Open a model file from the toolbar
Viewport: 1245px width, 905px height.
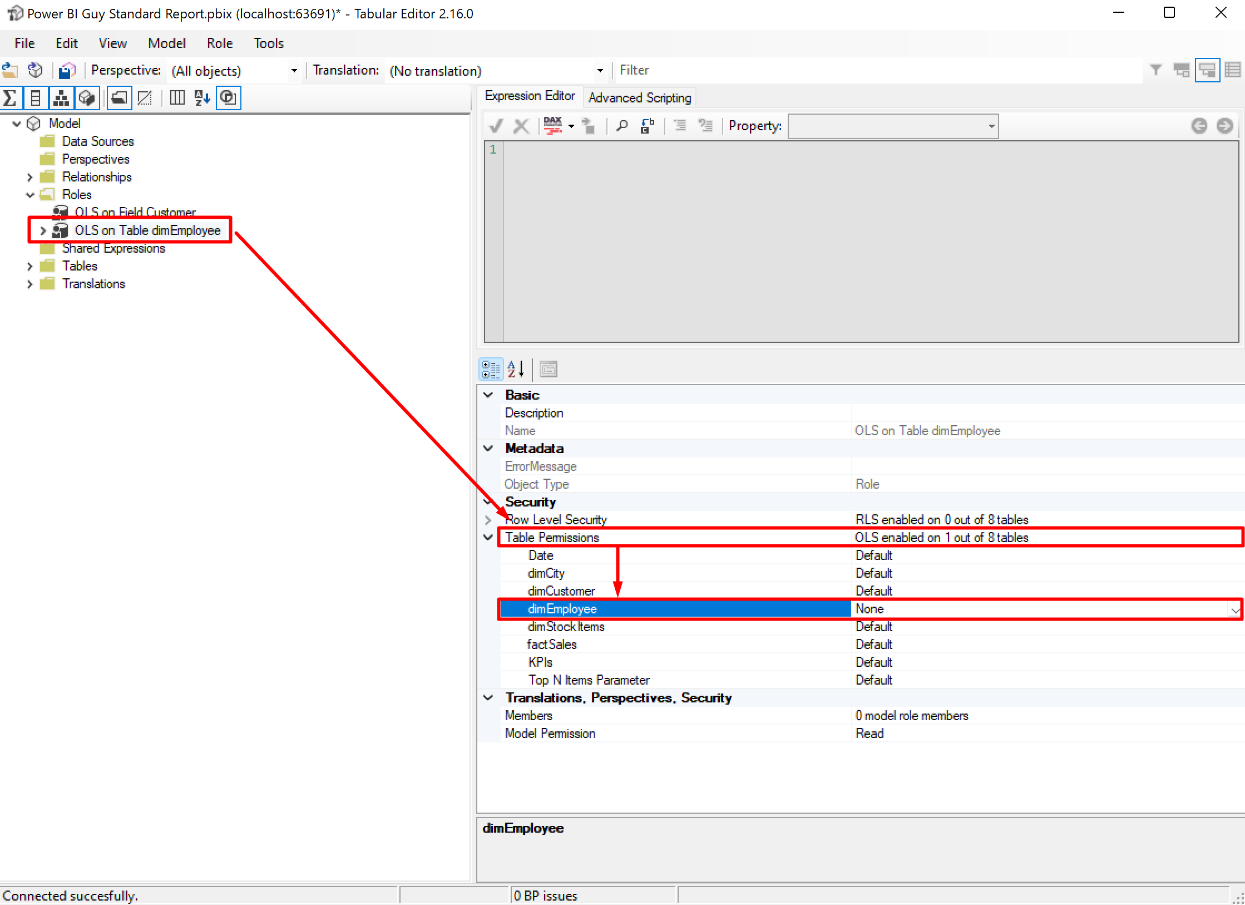pyautogui.click(x=9, y=70)
